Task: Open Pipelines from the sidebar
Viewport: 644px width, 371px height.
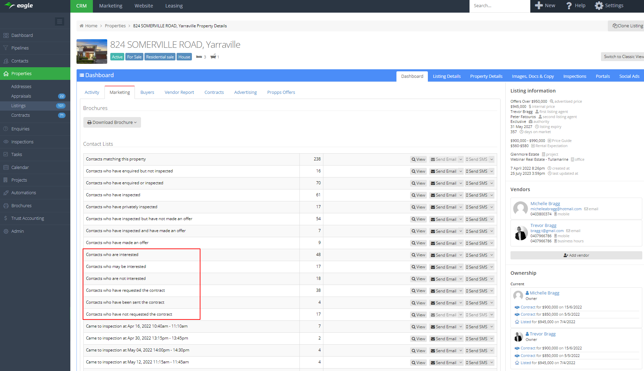Action: click(20, 48)
